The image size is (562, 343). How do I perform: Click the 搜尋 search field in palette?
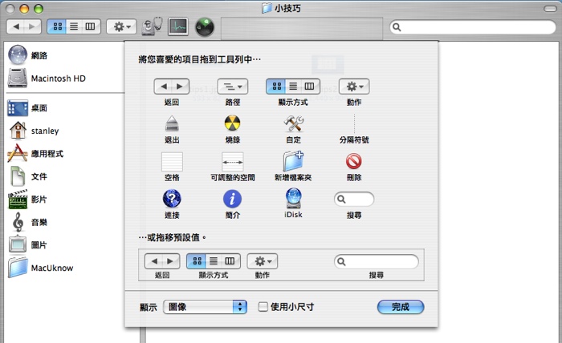tap(354, 200)
